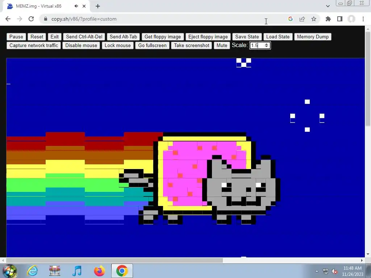Click the Google icon in the address bar
The image size is (371, 278).
click(x=291, y=19)
